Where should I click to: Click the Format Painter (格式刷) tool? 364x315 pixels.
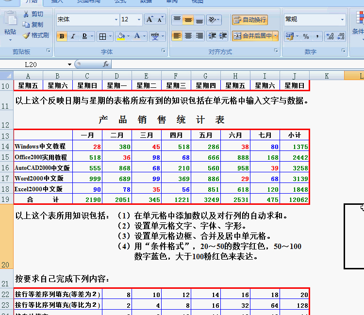coord(36,35)
